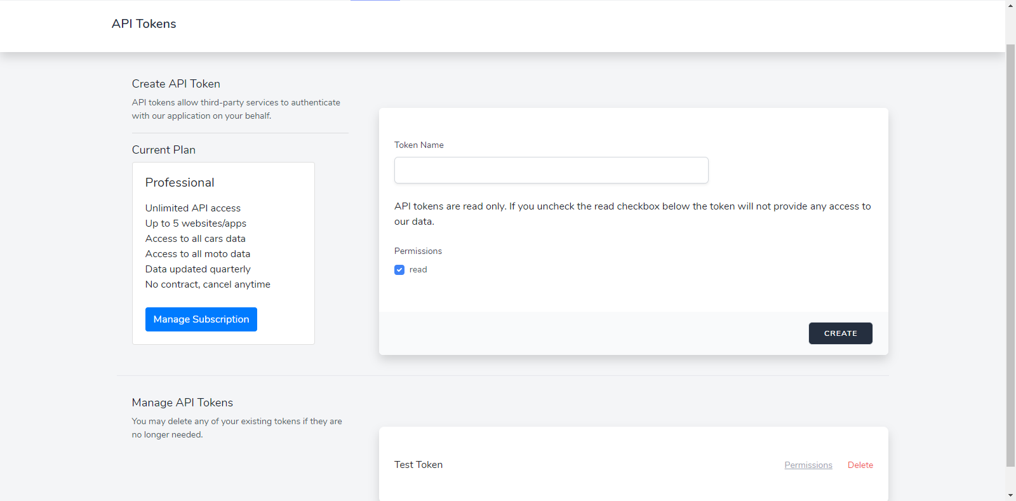Click the vertical scrollbar thumb

1010,255
